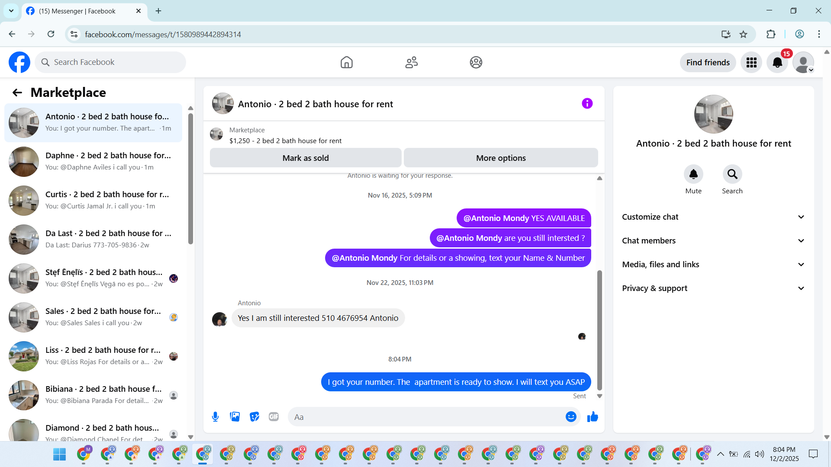The width and height of the screenshot is (831, 467).
Task: Click the voice clip microphone icon
Action: 215,417
